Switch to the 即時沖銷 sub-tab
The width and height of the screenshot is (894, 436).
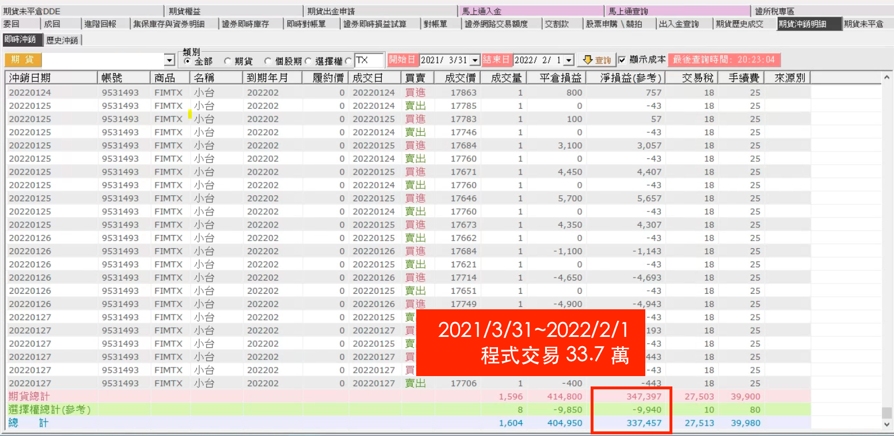click(x=22, y=39)
